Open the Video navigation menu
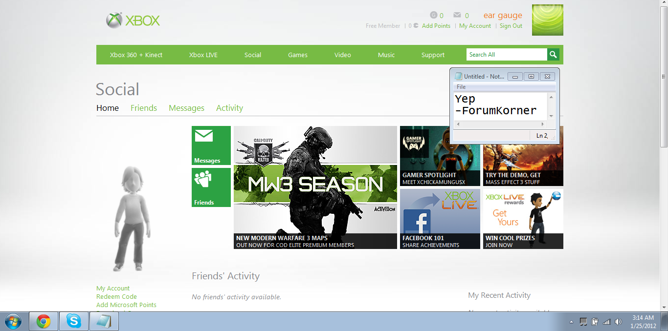 [x=343, y=55]
